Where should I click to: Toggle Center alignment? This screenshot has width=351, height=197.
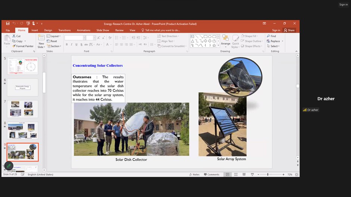[122, 44]
